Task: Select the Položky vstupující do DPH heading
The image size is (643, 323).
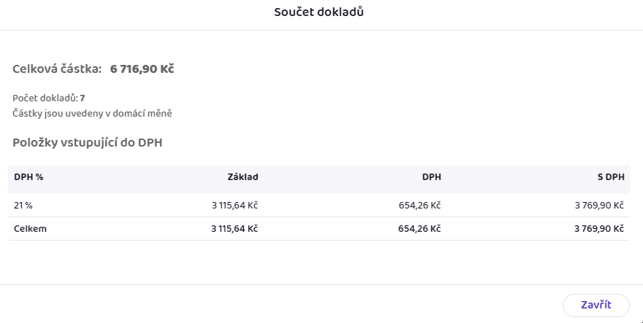Action: coord(88,143)
